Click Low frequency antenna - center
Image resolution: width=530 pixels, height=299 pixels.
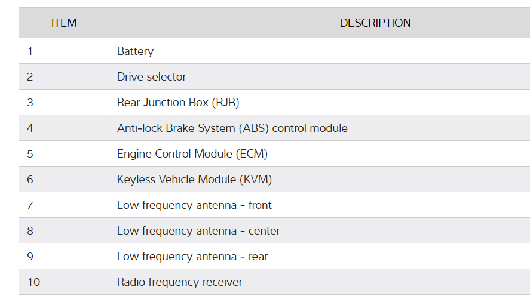pyautogui.click(x=198, y=231)
